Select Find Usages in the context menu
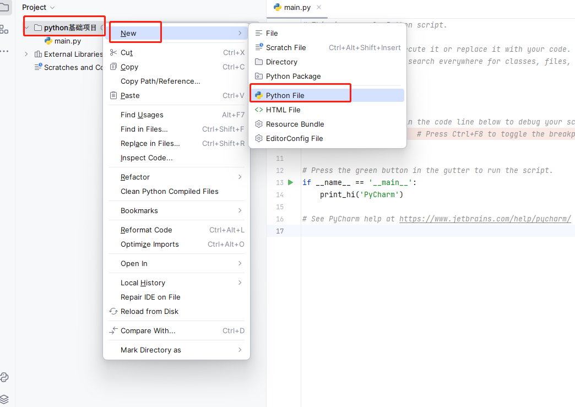Image resolution: width=575 pixels, height=407 pixels. pos(176,115)
